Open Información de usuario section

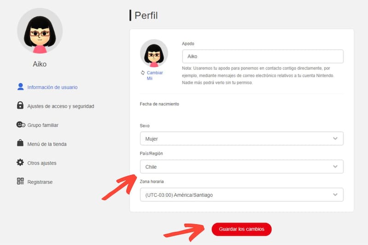click(x=52, y=87)
